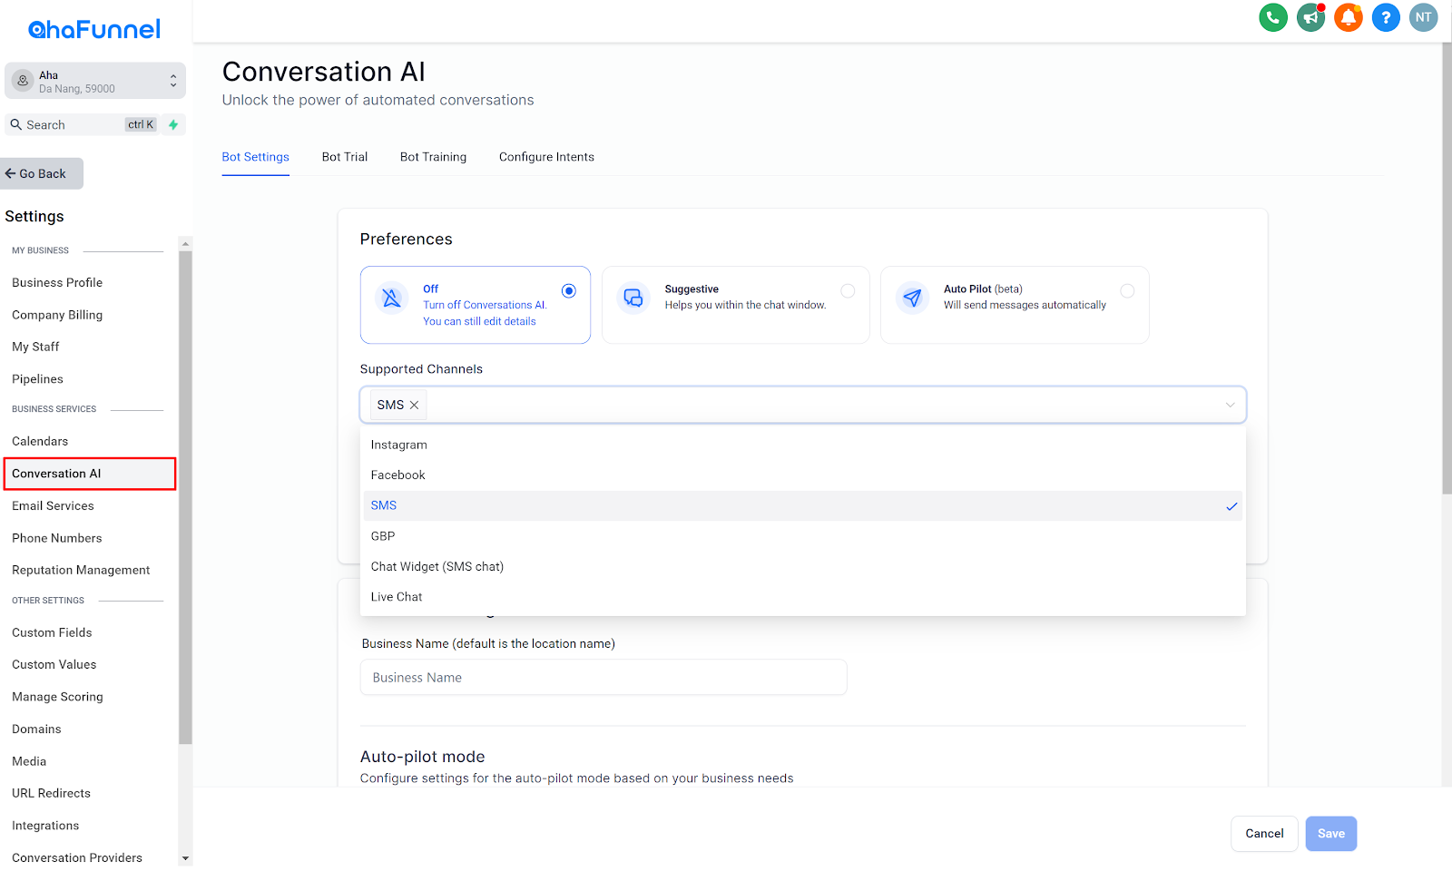Screen dimensions: 1452x871
Task: Open Calendars settings
Action: pyautogui.click(x=40, y=441)
